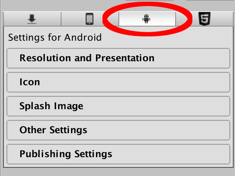Click the small Android robot icon

146,19
